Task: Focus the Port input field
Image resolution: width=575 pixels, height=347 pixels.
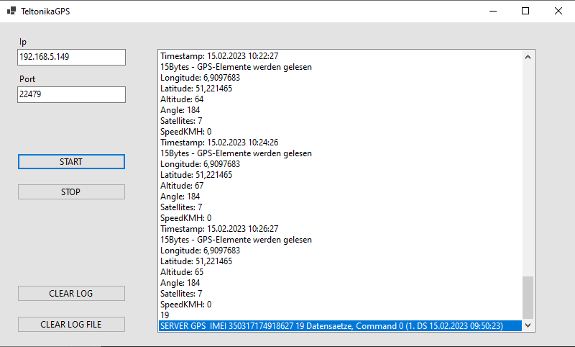Action: tap(71, 95)
